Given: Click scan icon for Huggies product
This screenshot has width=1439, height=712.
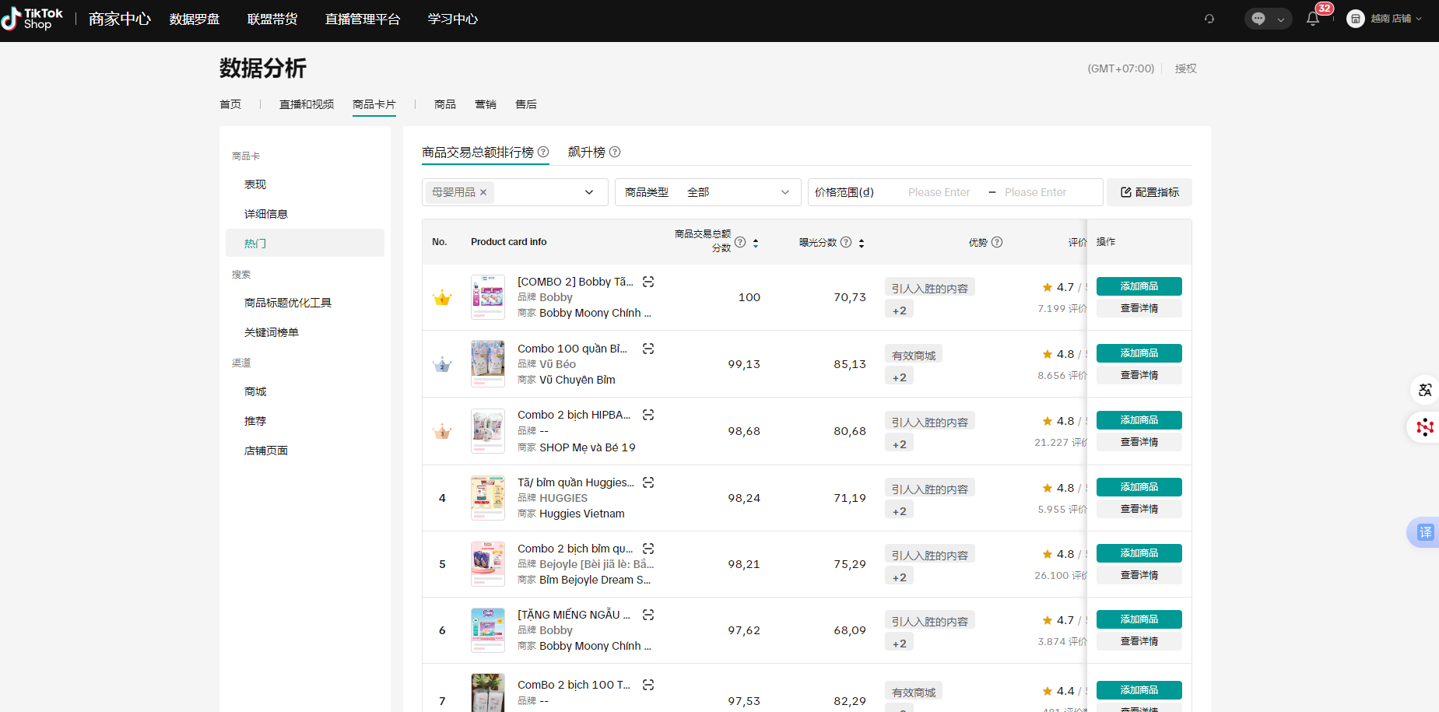Looking at the screenshot, I should coord(648,482).
